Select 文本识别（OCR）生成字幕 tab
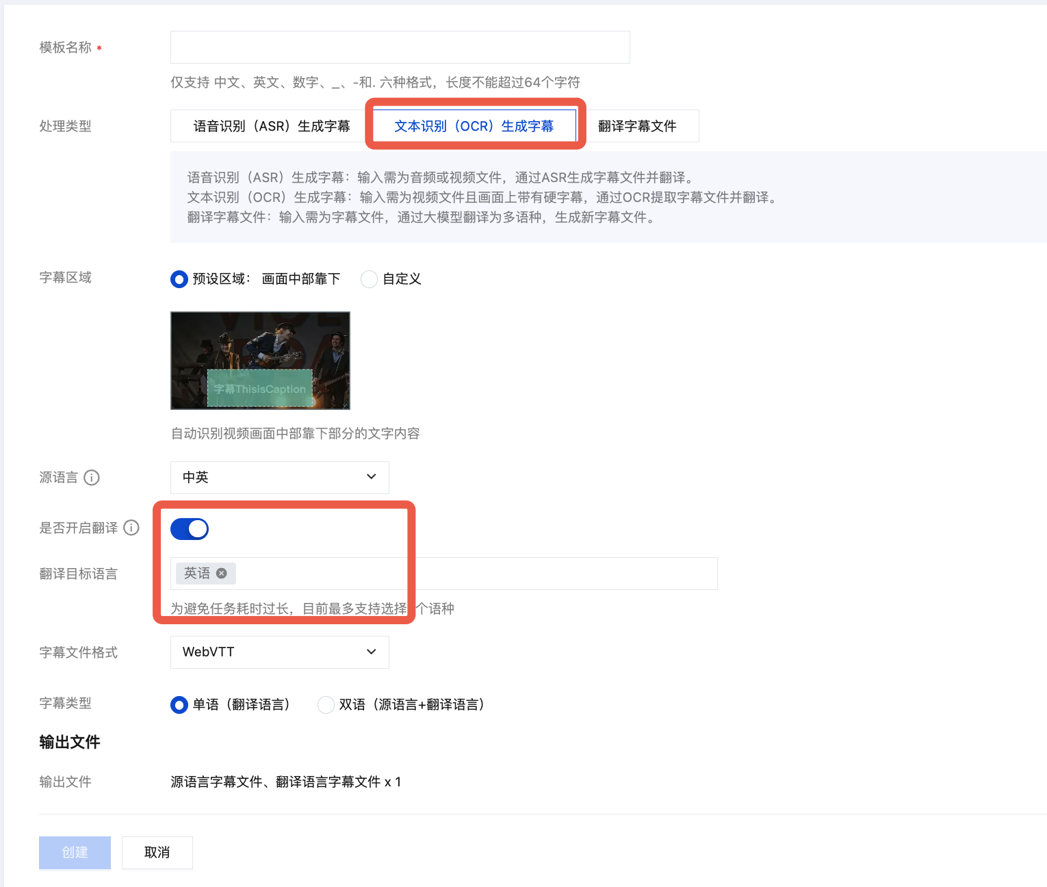1047x887 pixels. click(474, 126)
